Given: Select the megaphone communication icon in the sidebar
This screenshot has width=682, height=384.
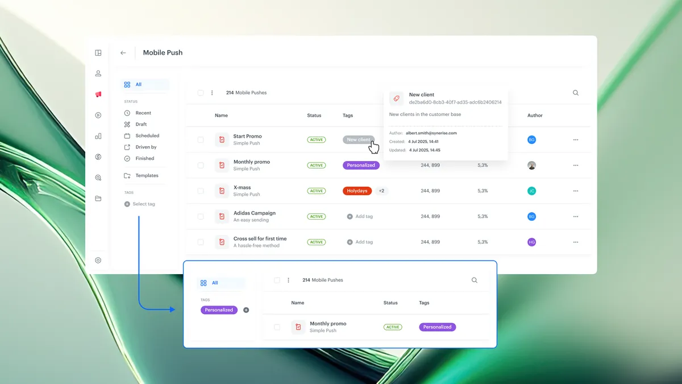Looking at the screenshot, I should (98, 94).
